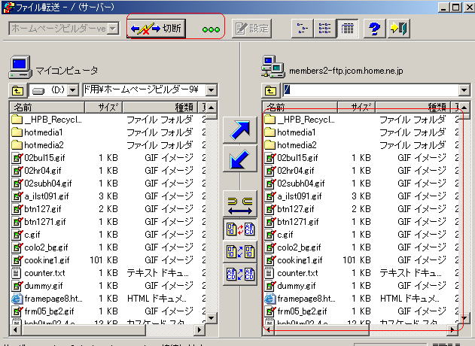
Task: Switch to the list view mode
Action: pyautogui.click(x=325, y=29)
